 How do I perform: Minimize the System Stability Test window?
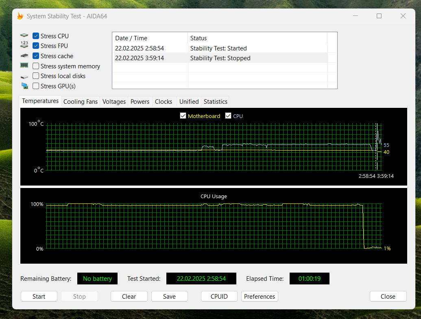pos(356,16)
